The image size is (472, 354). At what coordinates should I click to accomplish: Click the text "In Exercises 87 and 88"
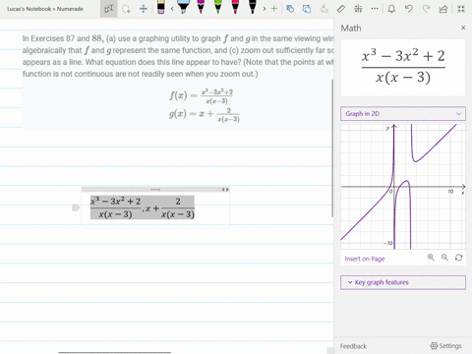(x=63, y=38)
